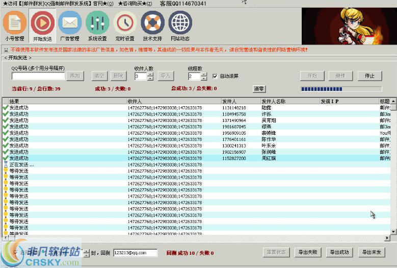Screen dimensions: 397x268
Task: Click horizontal scrollbar left arrow
Action: click(x=5, y=238)
